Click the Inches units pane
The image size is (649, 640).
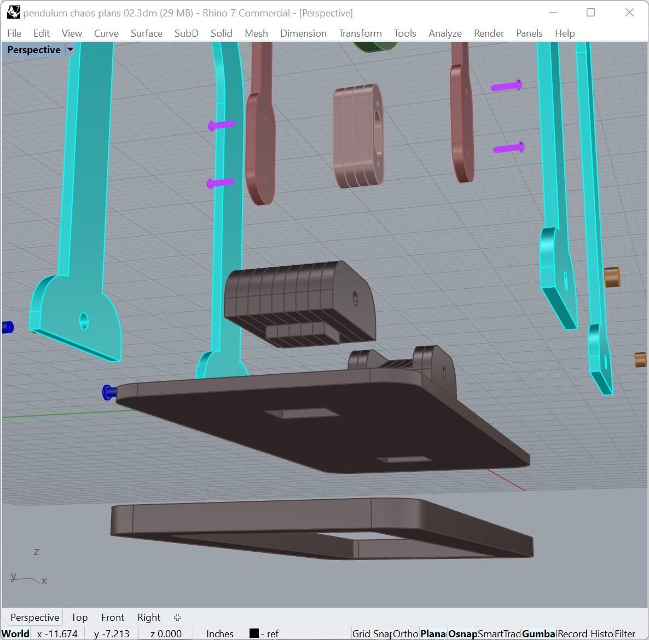pos(219,633)
